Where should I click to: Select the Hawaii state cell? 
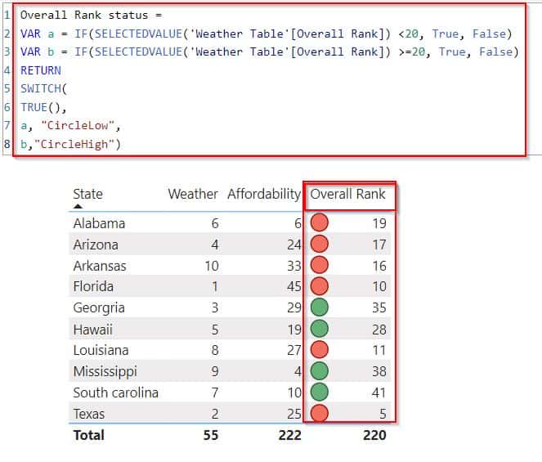pyautogui.click(x=92, y=330)
